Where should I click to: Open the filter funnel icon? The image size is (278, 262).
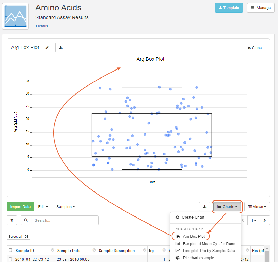point(12,220)
